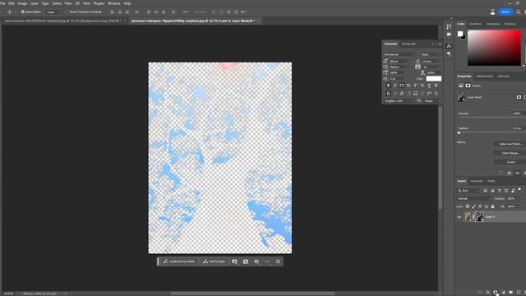Screen dimensions: 526x296
Task: Open the Paragraph panel icon in the dock
Action: coord(449,54)
